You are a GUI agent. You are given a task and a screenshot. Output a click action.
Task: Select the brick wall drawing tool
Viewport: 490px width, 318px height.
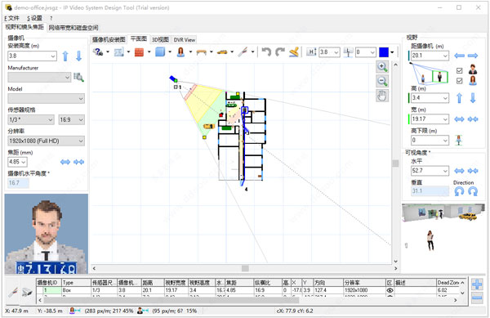coord(139,52)
